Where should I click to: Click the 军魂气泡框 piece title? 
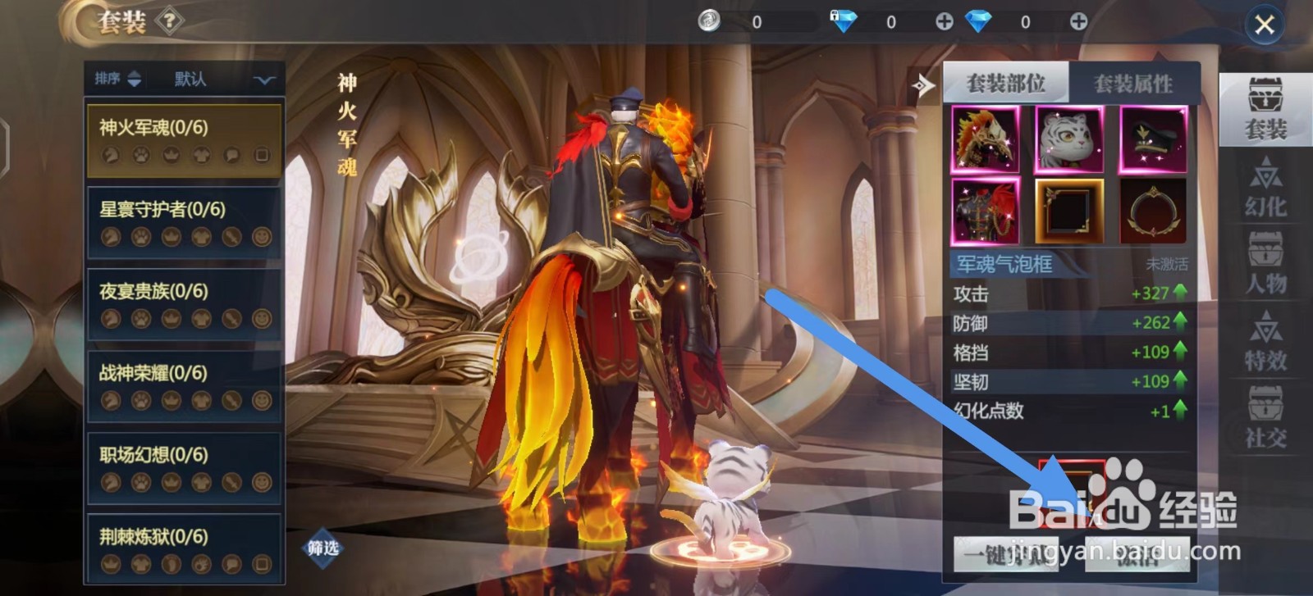pos(1004,264)
